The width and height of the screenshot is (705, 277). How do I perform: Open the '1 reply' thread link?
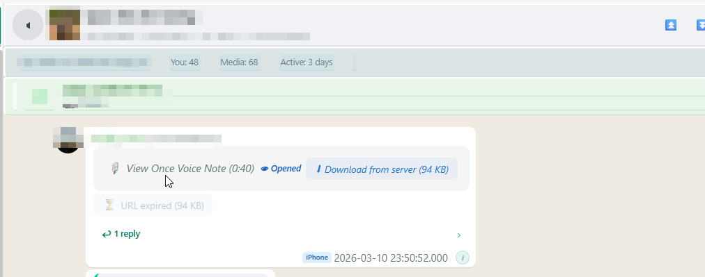121,234
